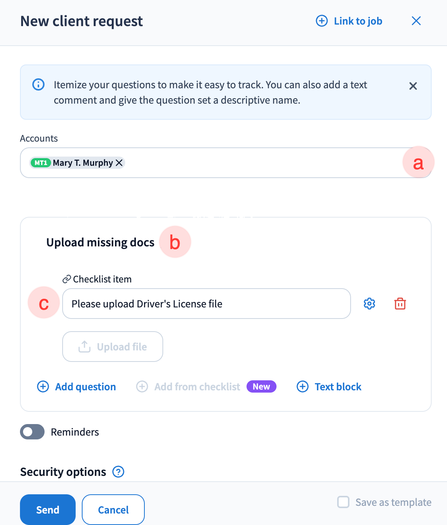Dismiss the itemize questions info banner
Image resolution: width=447 pixels, height=525 pixels.
pos(413,86)
